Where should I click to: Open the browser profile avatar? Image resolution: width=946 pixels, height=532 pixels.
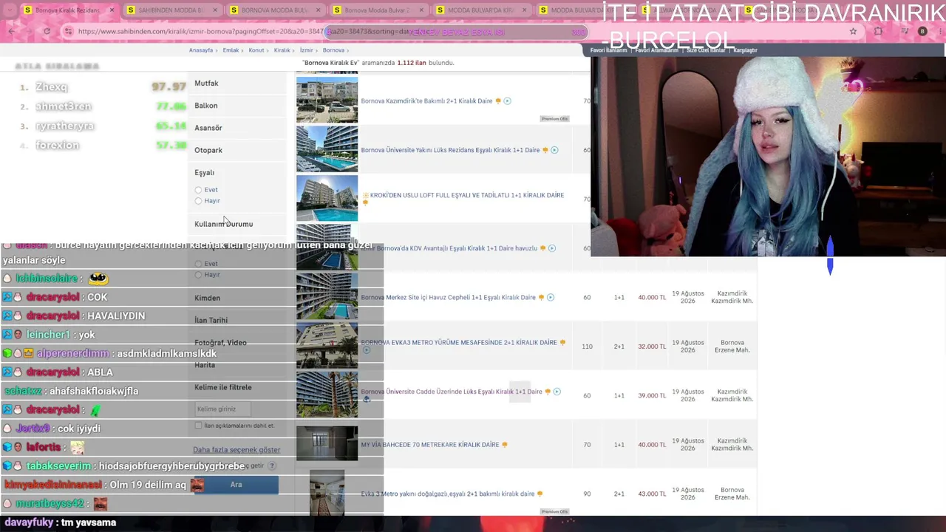(x=922, y=31)
